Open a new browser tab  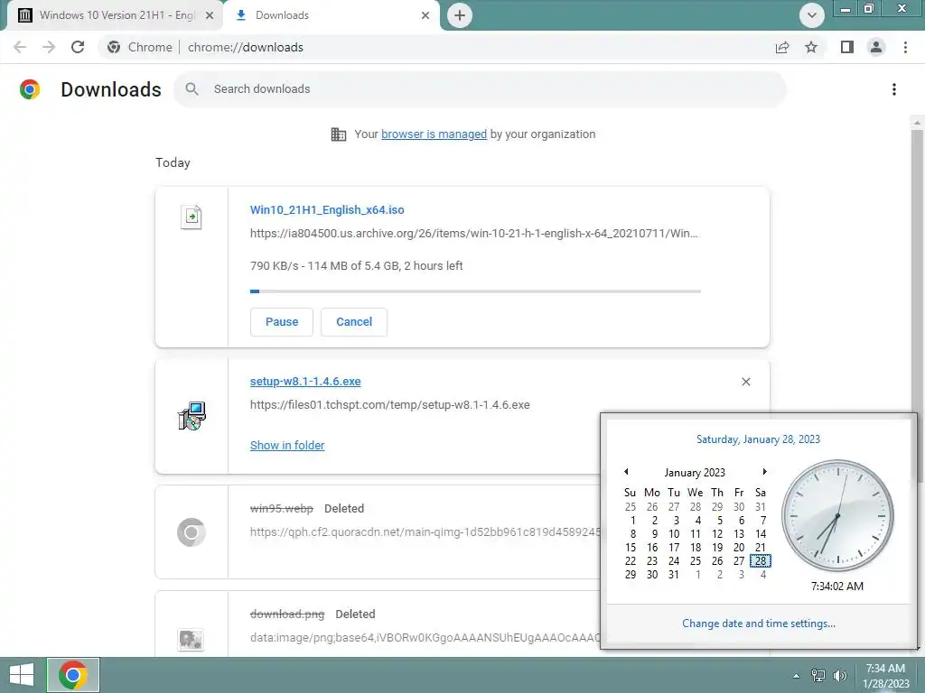(x=460, y=15)
